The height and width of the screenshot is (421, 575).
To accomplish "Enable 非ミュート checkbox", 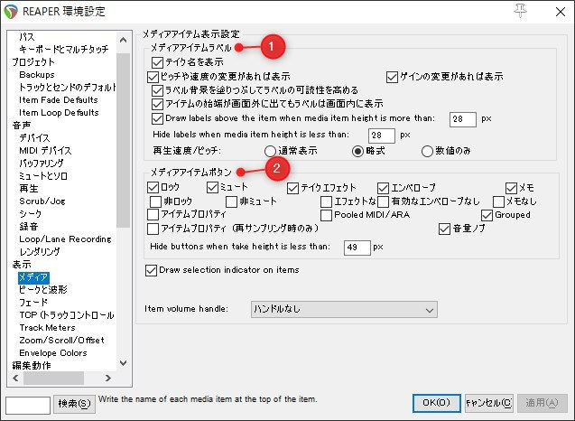I will tap(231, 201).
